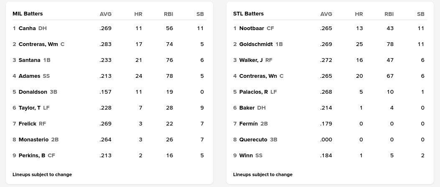Screen dimensions: 440x187
Task: Select Walker, J in the STL batters
Action: coord(251,60)
